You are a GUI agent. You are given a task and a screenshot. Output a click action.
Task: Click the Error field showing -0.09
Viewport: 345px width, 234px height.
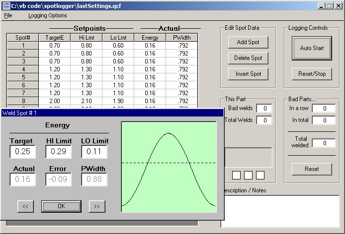click(x=59, y=179)
